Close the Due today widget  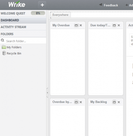click(119, 25)
